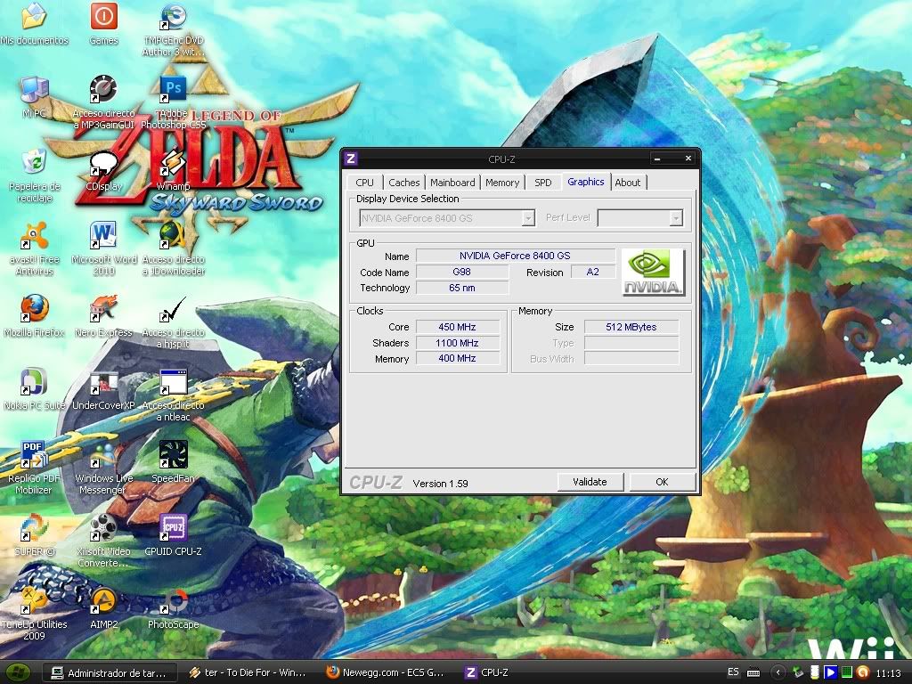Expand hidden tray icons arrow
912x684 pixels.
pos(778,672)
